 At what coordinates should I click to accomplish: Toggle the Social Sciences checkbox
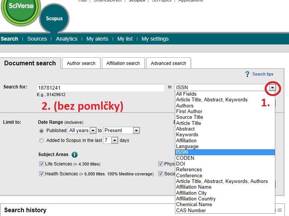coord(160,174)
